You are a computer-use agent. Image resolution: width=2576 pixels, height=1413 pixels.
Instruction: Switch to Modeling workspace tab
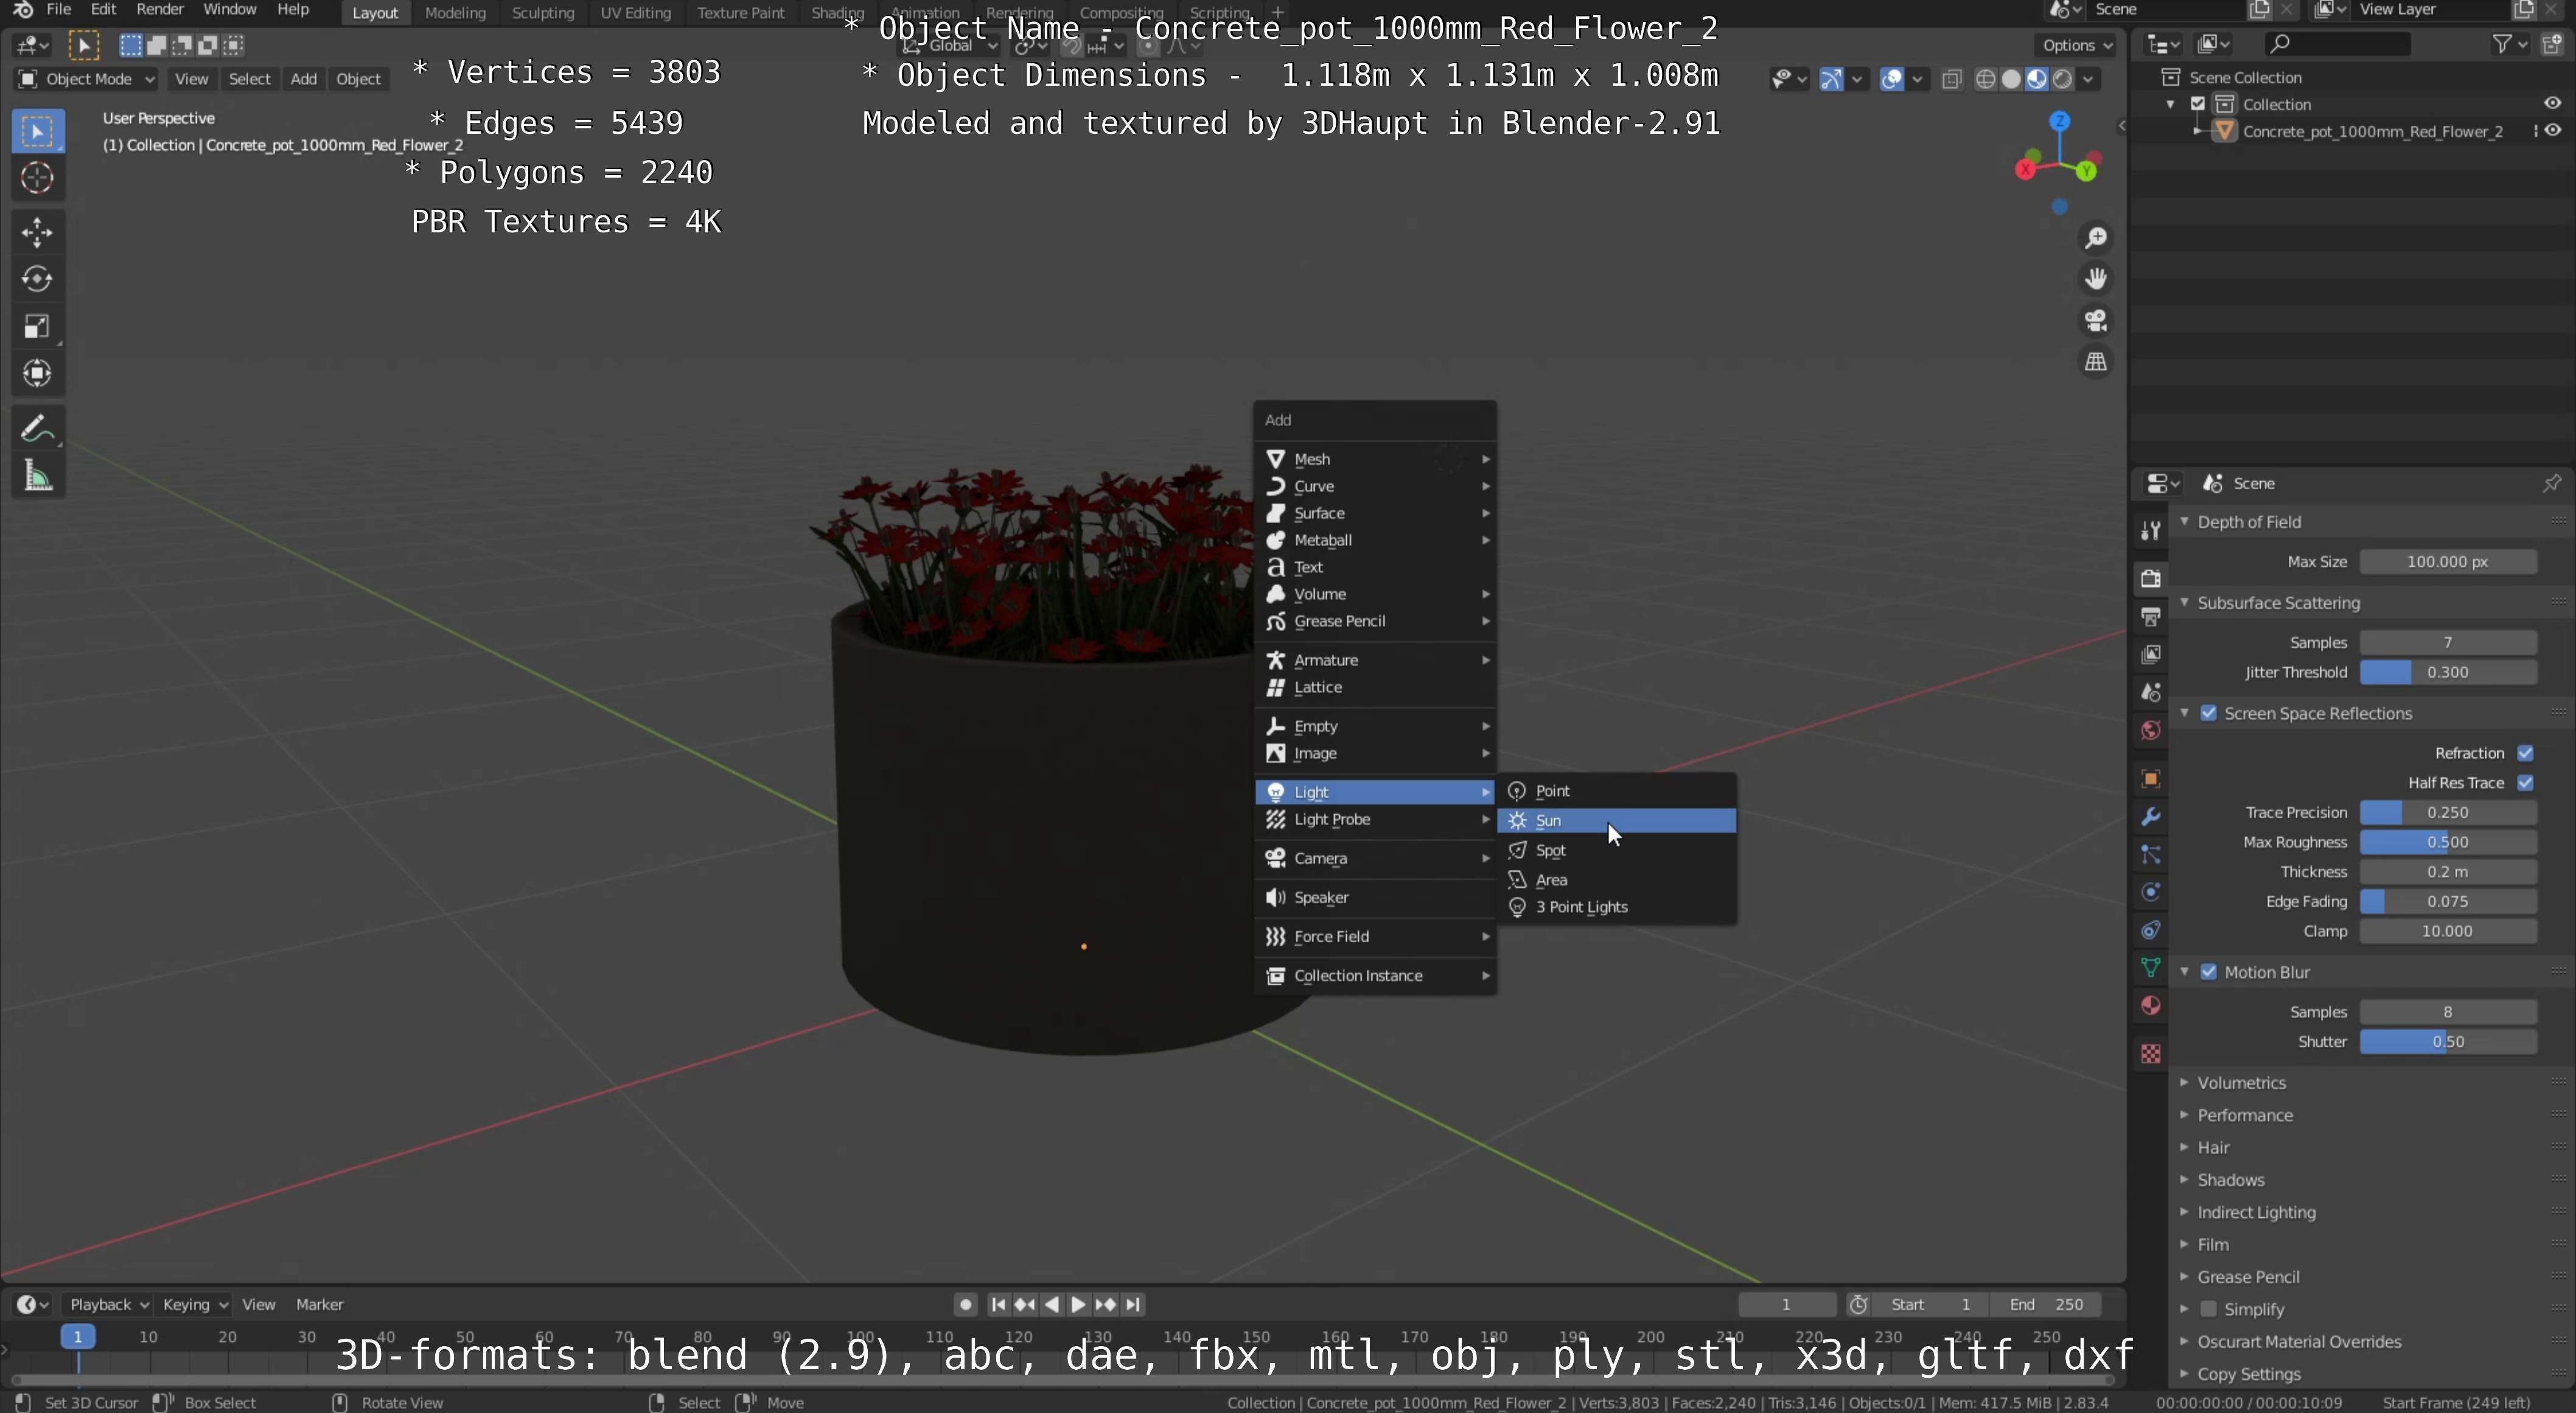(455, 13)
